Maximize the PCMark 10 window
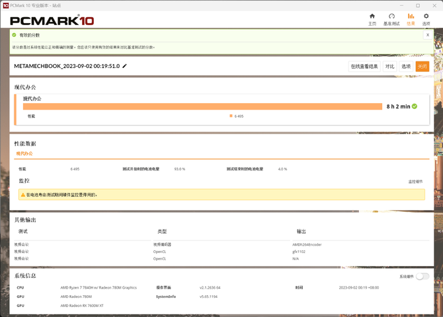The image size is (443, 317). click(x=417, y=5)
